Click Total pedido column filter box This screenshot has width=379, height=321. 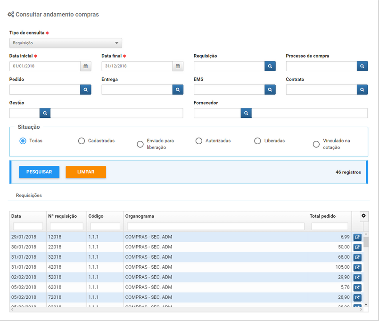point(330,226)
